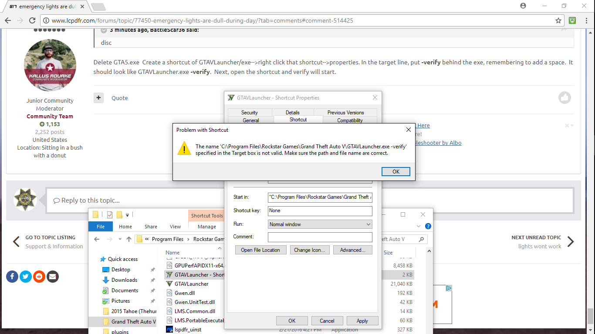Click the sheriff badge avatar by reply box

click(26, 200)
